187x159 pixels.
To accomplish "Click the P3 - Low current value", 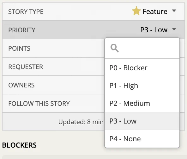I will click(x=154, y=30).
